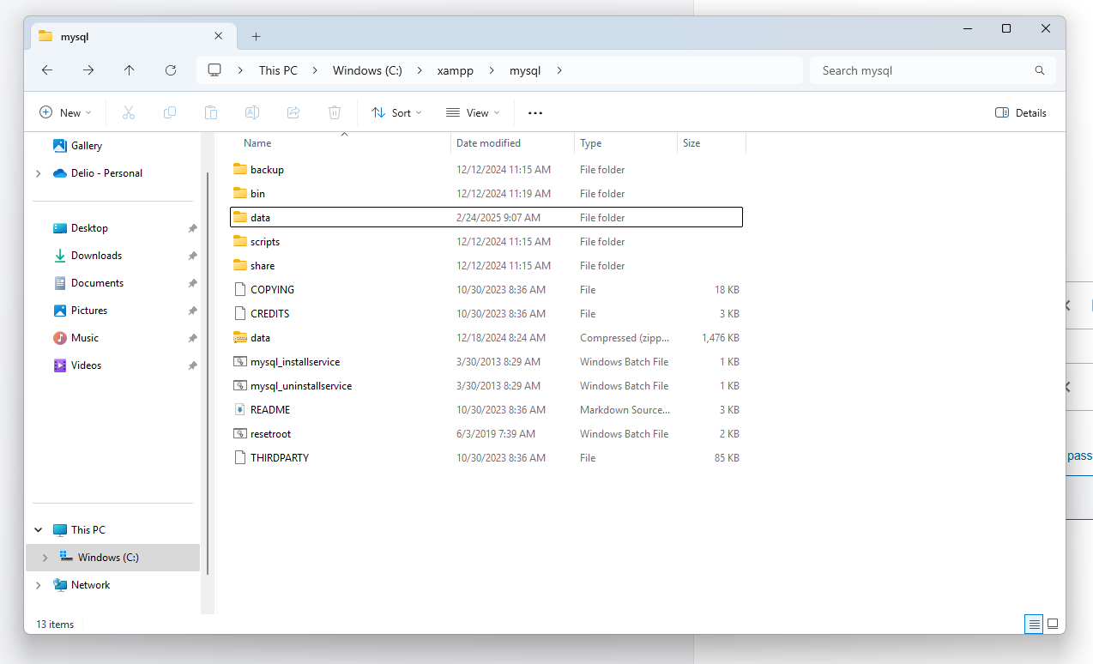Open the See more ellipsis menu
The image size is (1093, 664).
(x=535, y=112)
